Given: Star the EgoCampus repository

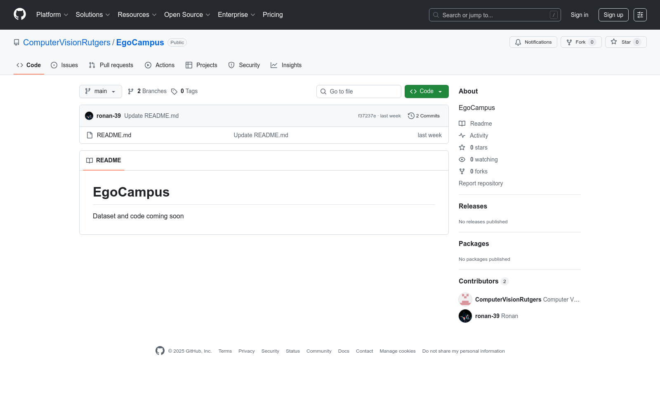Looking at the screenshot, I should point(626,42).
